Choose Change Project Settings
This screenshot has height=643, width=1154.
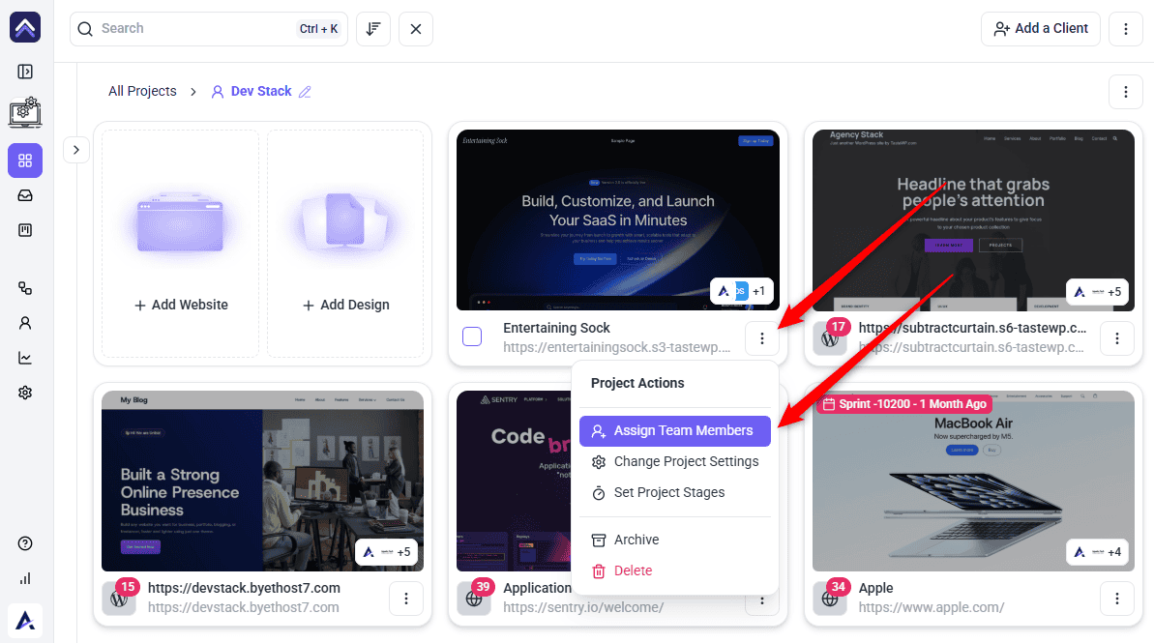click(x=675, y=462)
